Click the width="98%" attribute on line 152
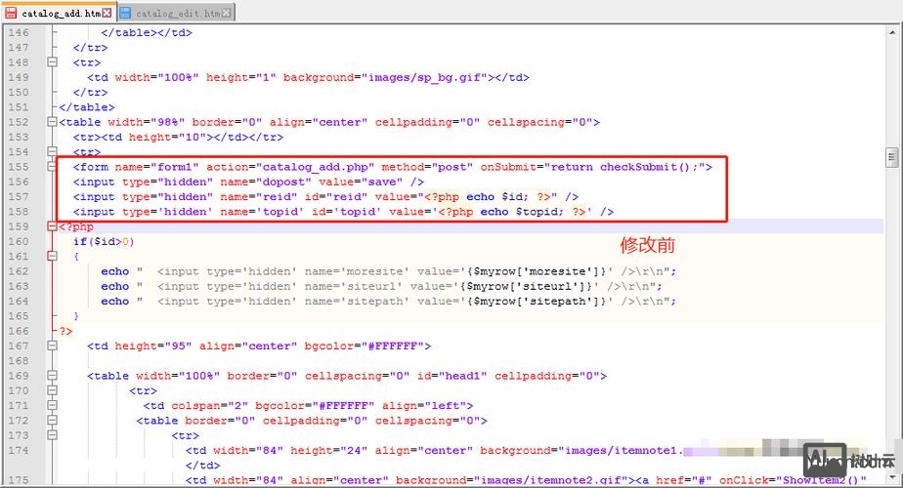The height and width of the screenshot is (488, 903). tap(146, 122)
